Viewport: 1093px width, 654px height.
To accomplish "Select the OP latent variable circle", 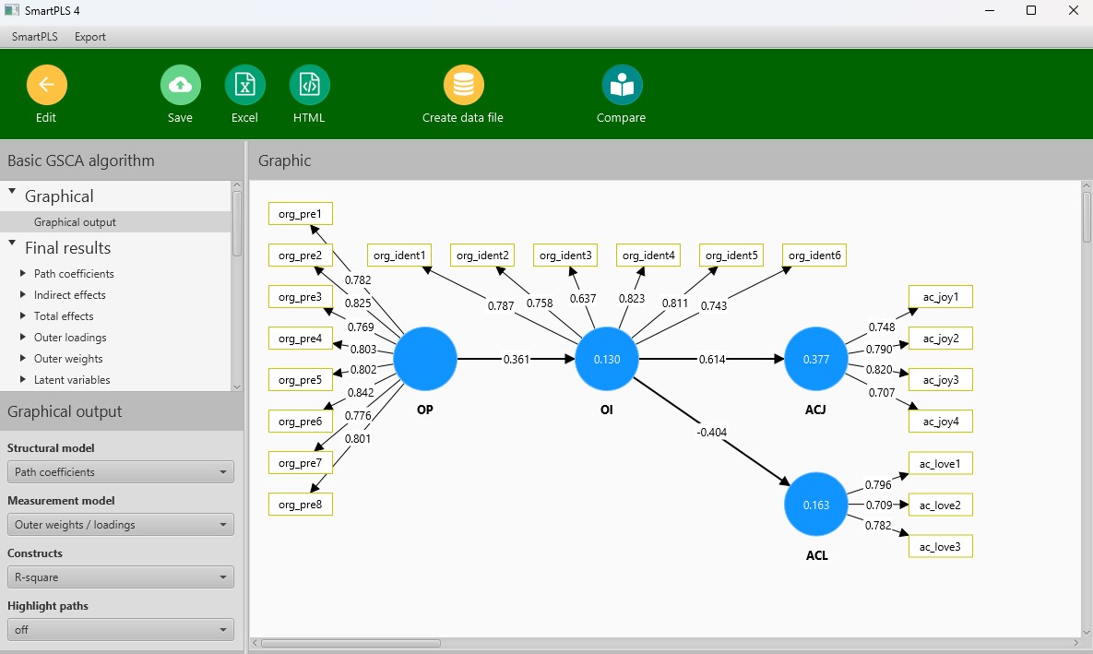I will tap(425, 360).
